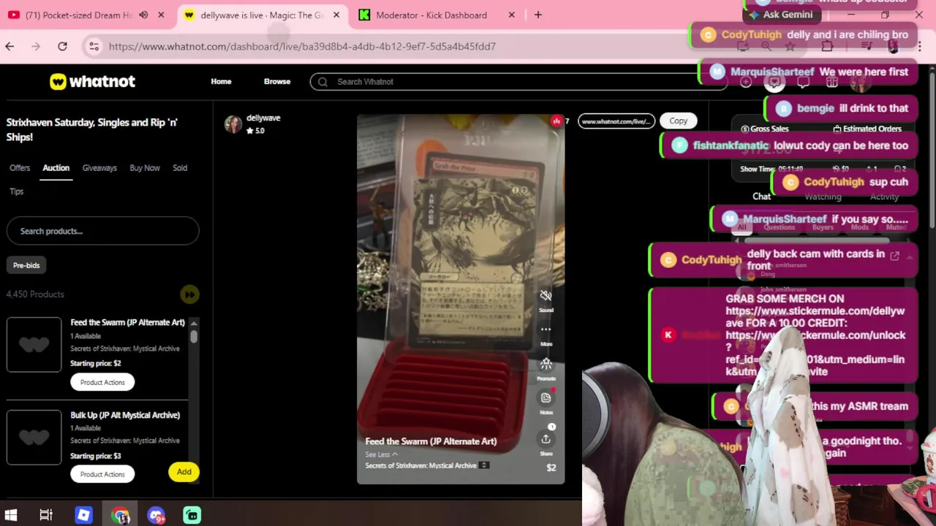Image resolution: width=936 pixels, height=526 pixels.
Task: Click the yellow Add button
Action: pos(184,472)
